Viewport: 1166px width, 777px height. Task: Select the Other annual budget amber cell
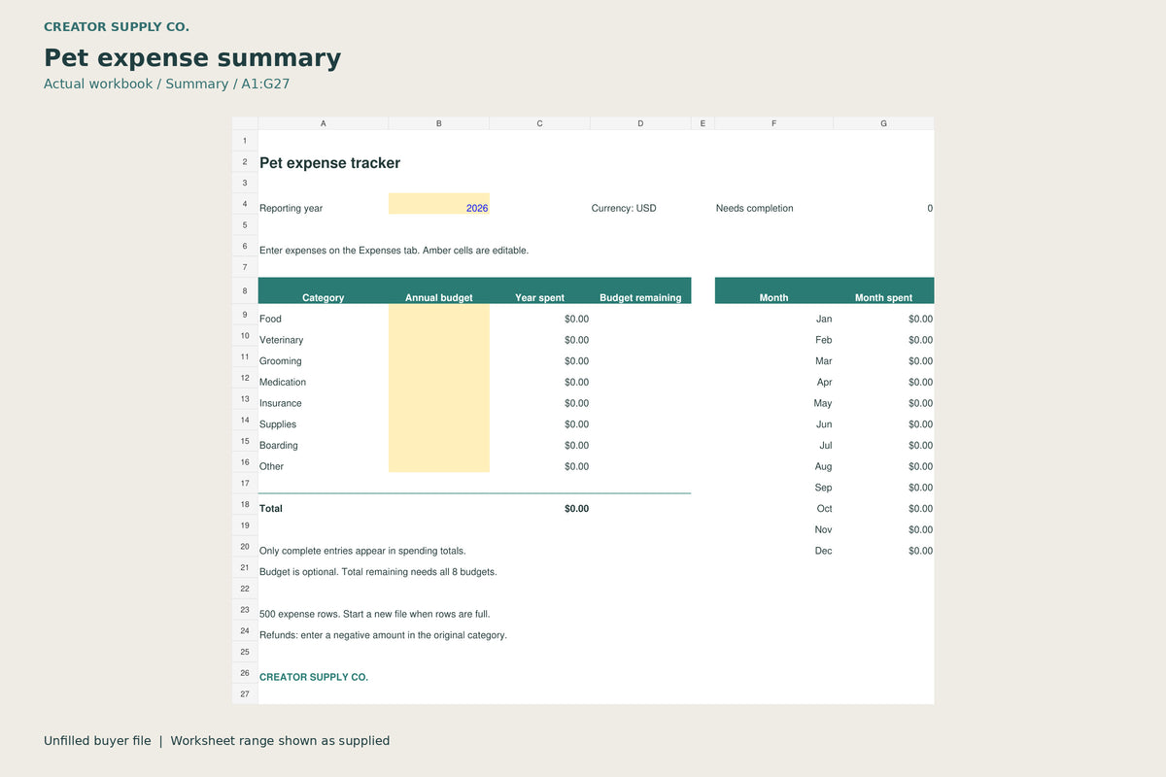pyautogui.click(x=439, y=462)
